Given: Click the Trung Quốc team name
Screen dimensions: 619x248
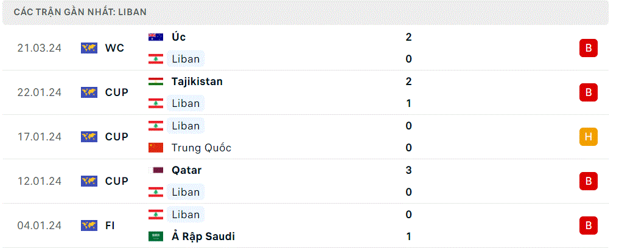Looking at the screenshot, I should [201, 148].
